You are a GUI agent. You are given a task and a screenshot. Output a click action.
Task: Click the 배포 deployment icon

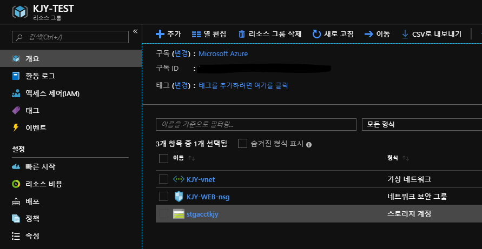click(16, 201)
